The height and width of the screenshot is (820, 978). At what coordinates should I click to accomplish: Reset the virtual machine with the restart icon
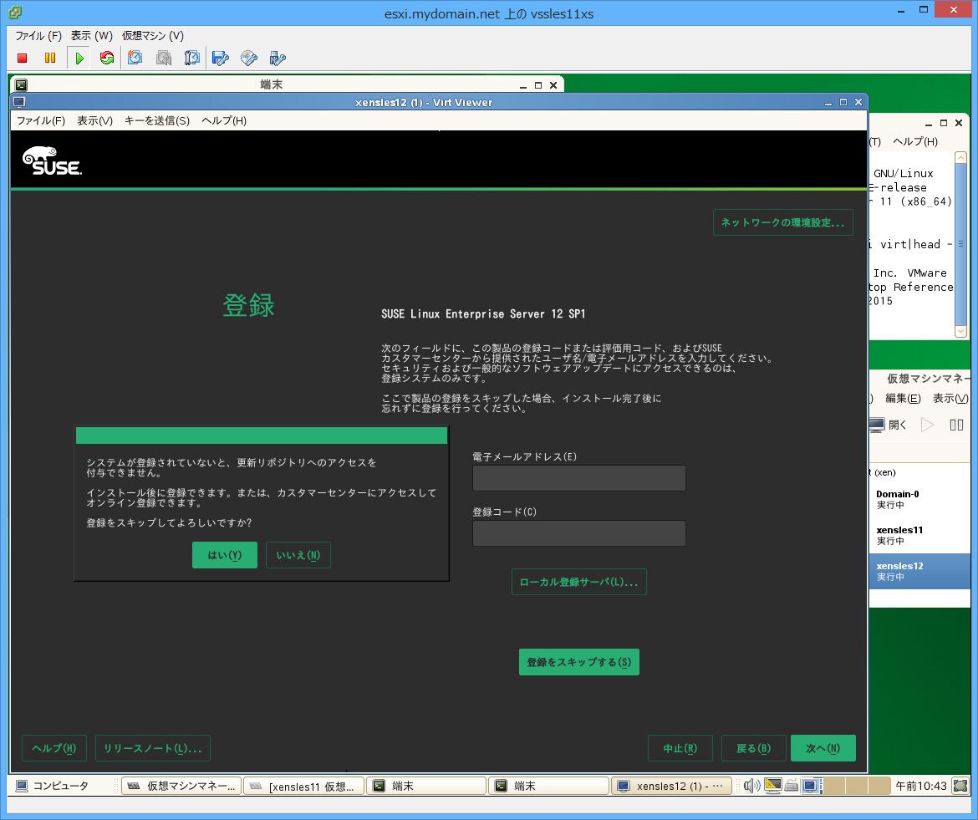[x=107, y=58]
